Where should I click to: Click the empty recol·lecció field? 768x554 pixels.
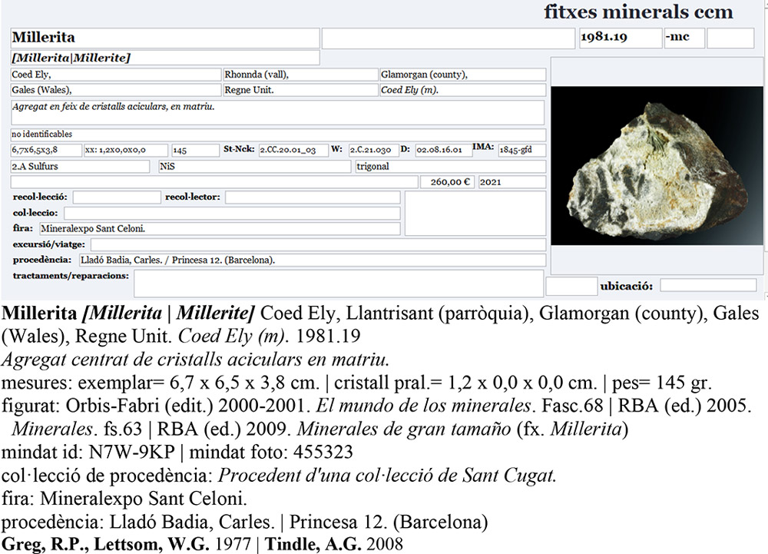[117, 197]
